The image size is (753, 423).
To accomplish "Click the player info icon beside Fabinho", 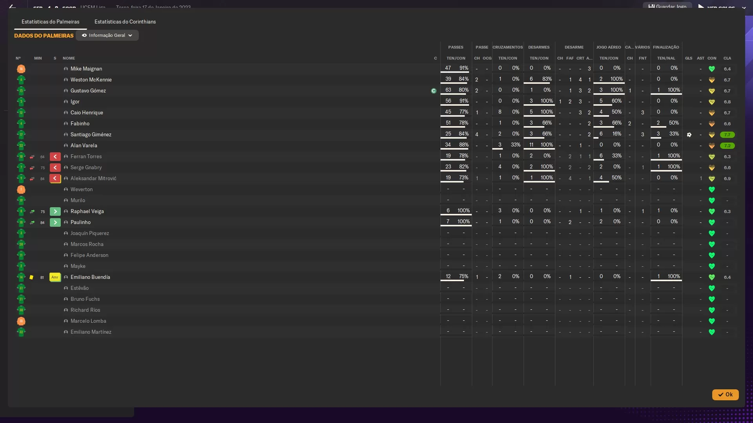I will tap(66, 124).
